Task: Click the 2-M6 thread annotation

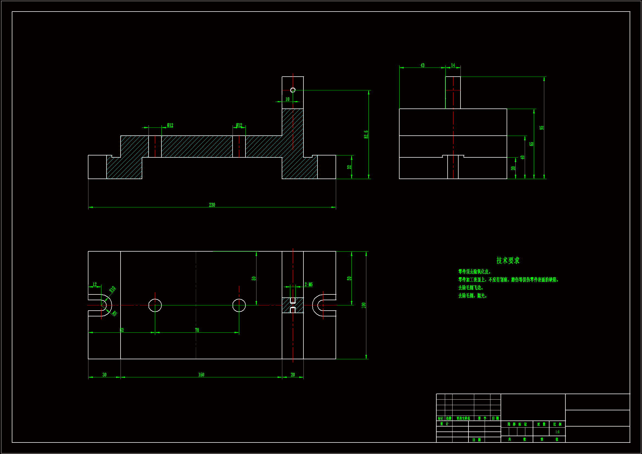Action: point(308,285)
